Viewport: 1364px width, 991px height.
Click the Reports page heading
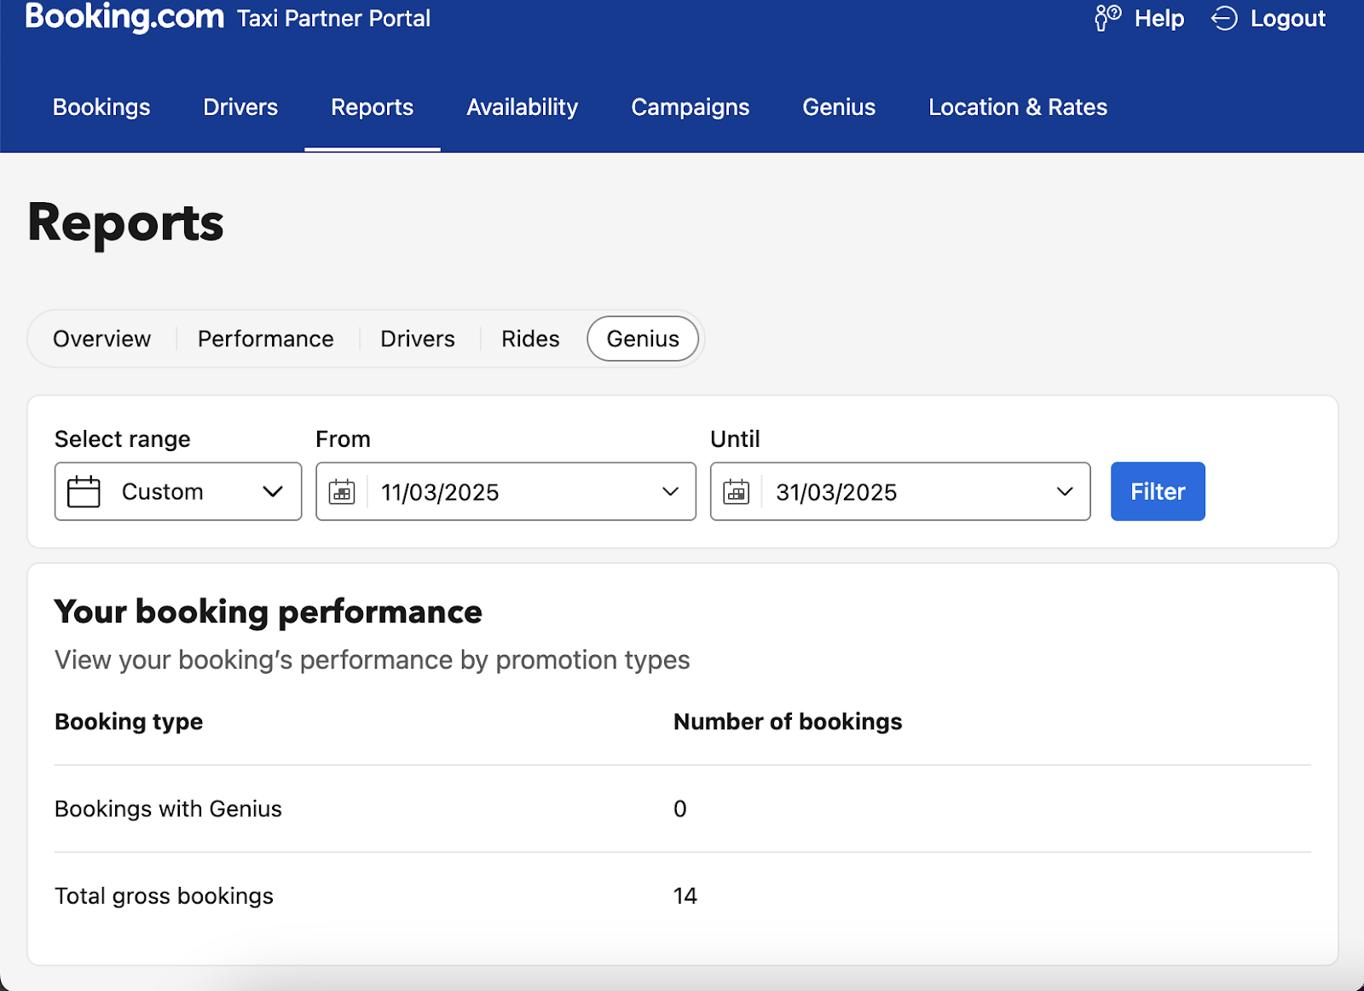(x=125, y=223)
